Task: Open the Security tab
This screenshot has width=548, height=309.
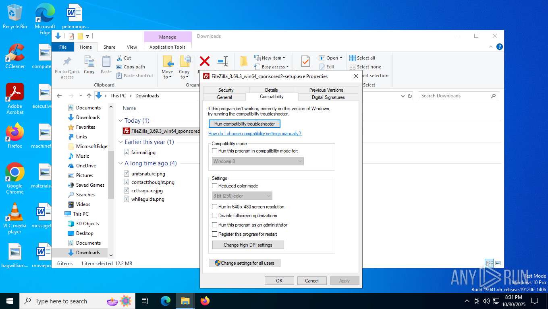Action: click(226, 90)
